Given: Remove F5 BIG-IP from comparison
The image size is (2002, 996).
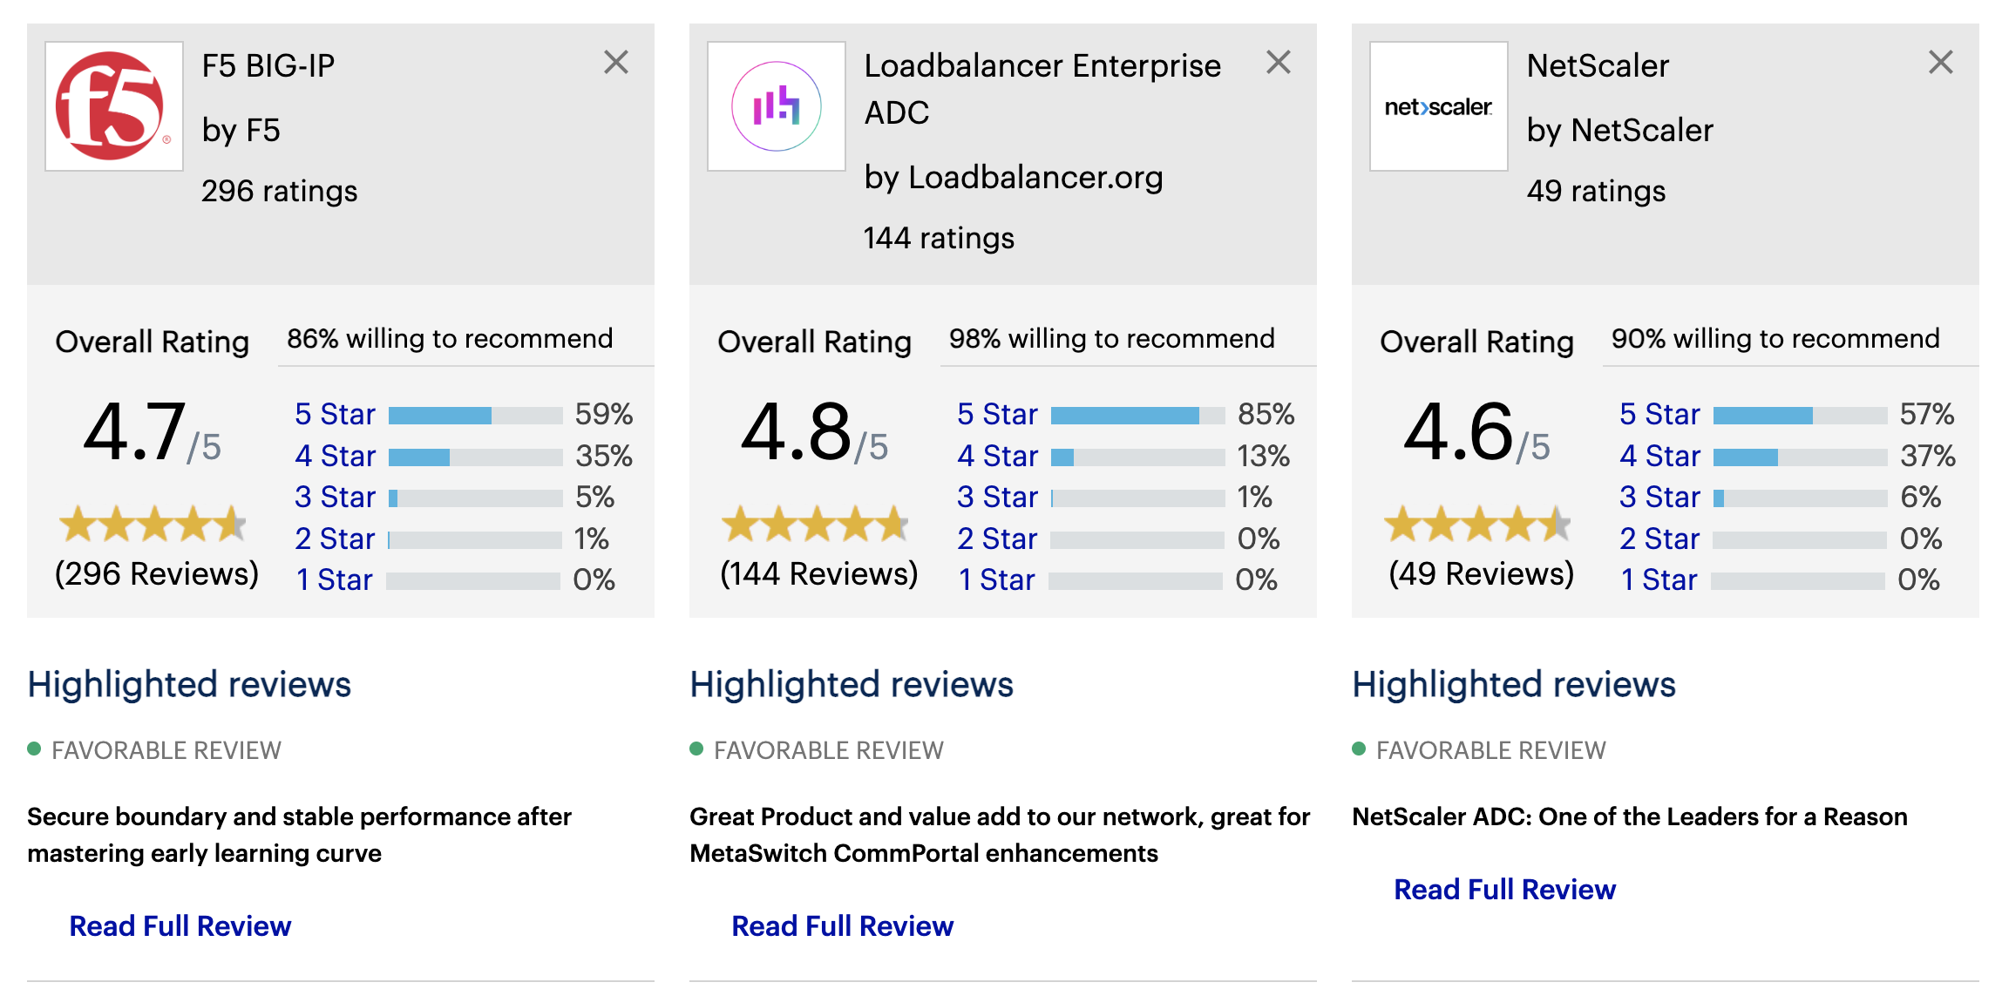Looking at the screenshot, I should tap(616, 63).
